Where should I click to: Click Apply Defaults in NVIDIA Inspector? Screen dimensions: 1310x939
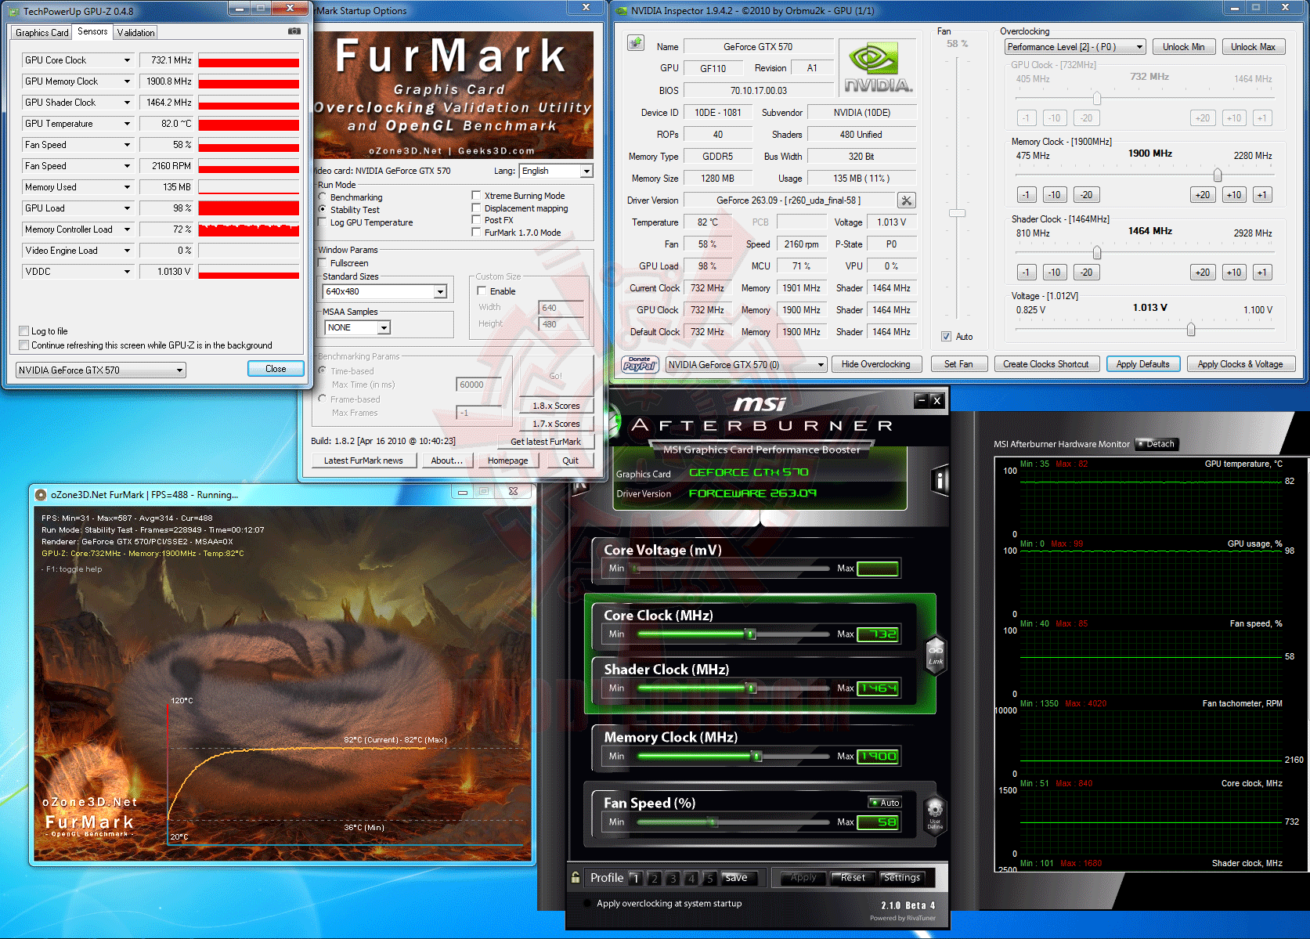coord(1143,364)
